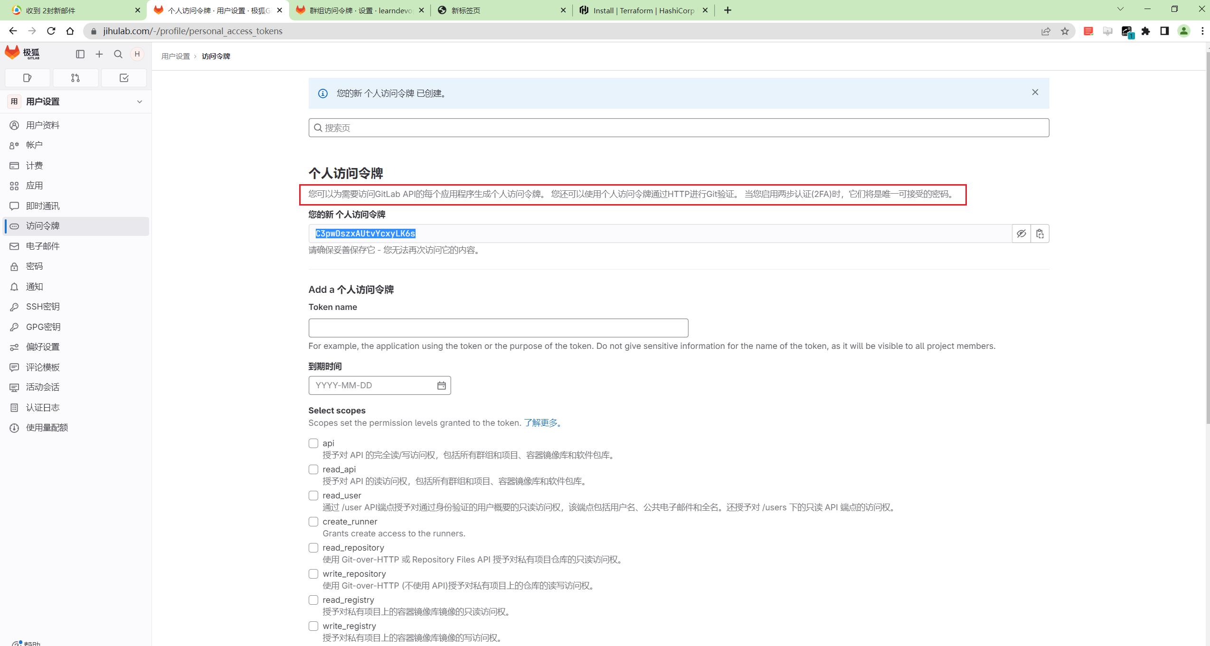Open 用户资料 in the sidebar

click(76, 125)
